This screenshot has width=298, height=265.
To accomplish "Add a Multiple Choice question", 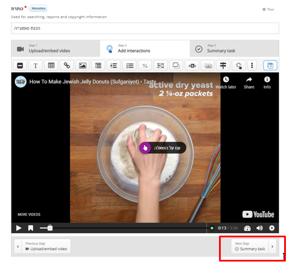I will (x=130, y=66).
